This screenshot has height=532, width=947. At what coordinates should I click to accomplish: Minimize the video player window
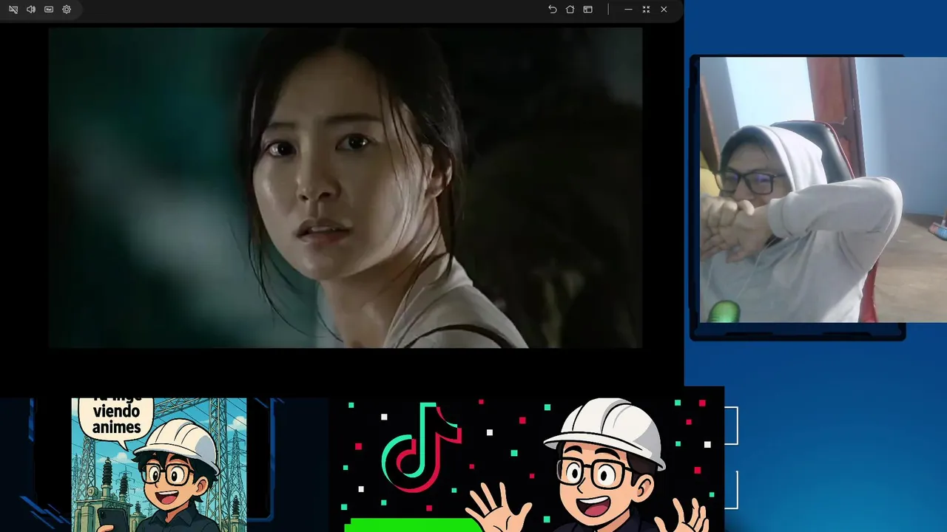628,10
